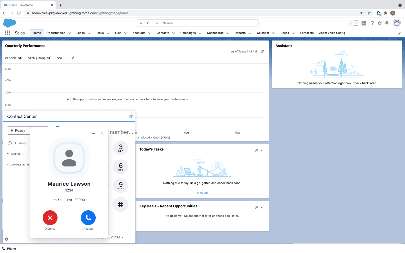Open the Phone utility bar item

[x=11, y=249]
